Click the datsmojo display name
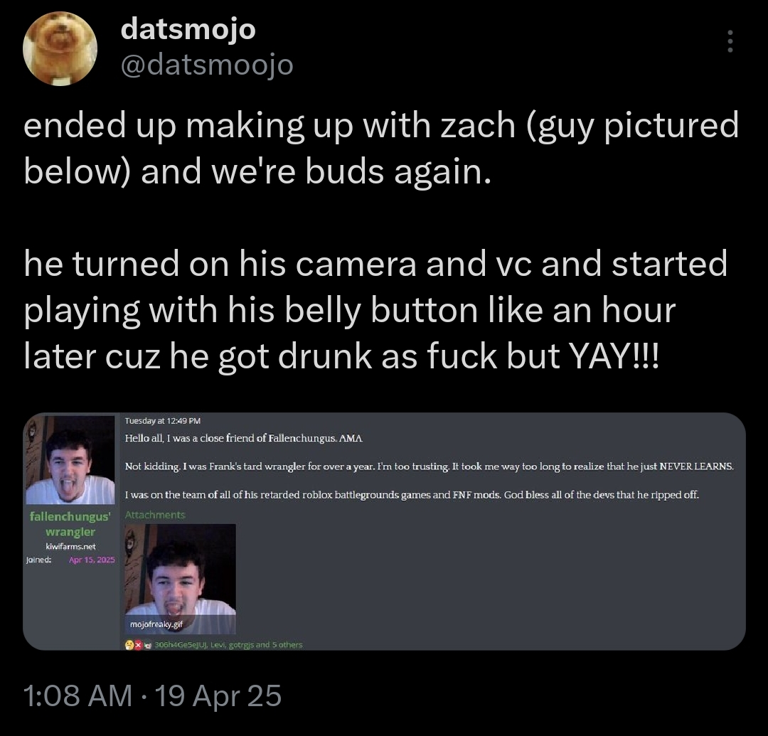This screenshot has height=736, width=768. click(x=188, y=29)
